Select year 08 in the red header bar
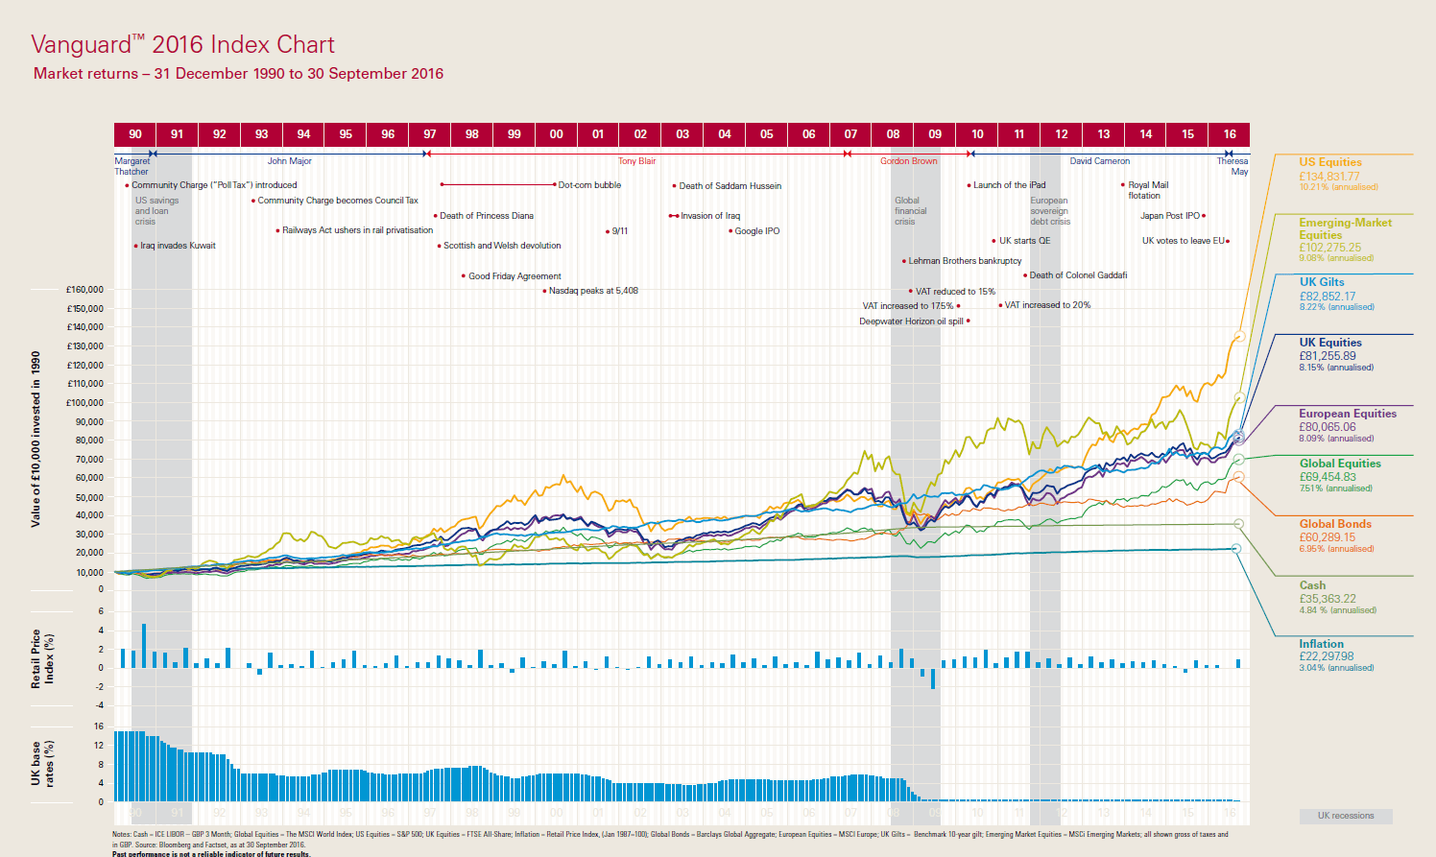1436x857 pixels. click(x=893, y=134)
